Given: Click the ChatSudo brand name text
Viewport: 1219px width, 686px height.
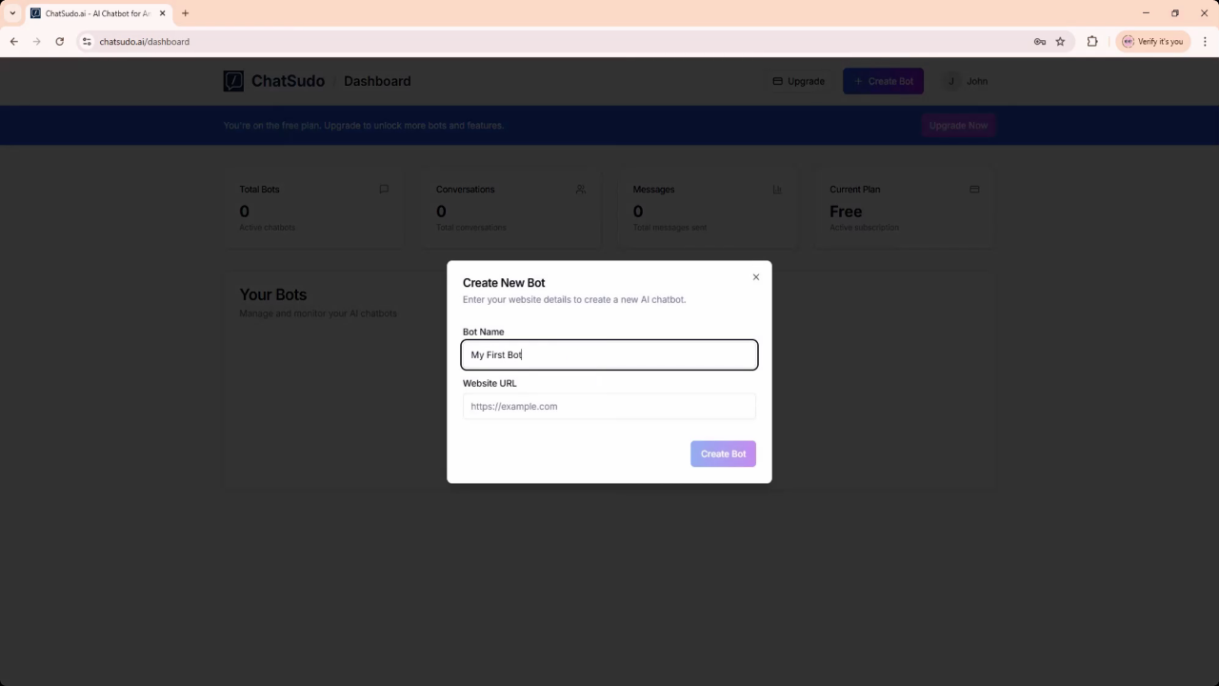Looking at the screenshot, I should tap(288, 81).
